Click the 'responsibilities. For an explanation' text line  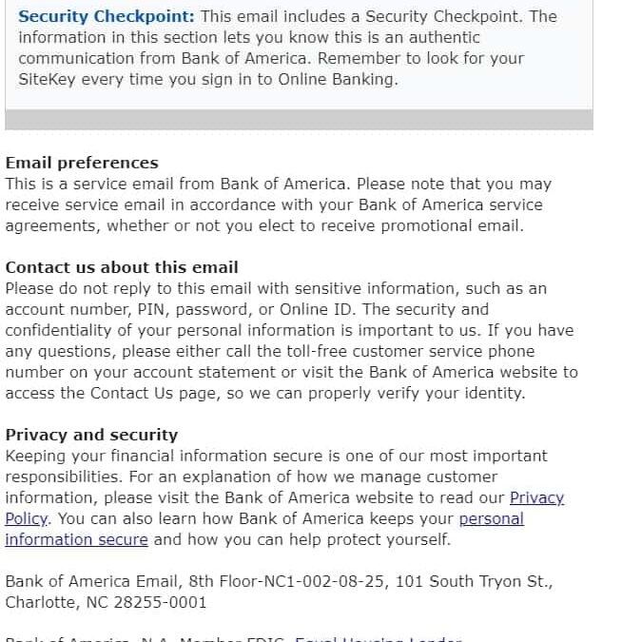point(251,477)
